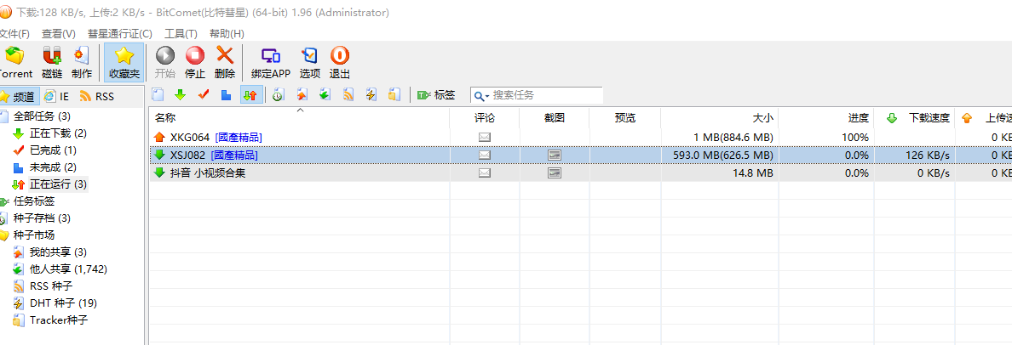Open 选项 options
This screenshot has height=345, width=1012.
[x=310, y=62]
